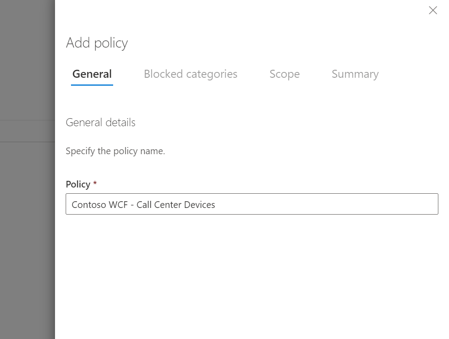
Task: Click the X icon at top right
Action: [x=433, y=10]
